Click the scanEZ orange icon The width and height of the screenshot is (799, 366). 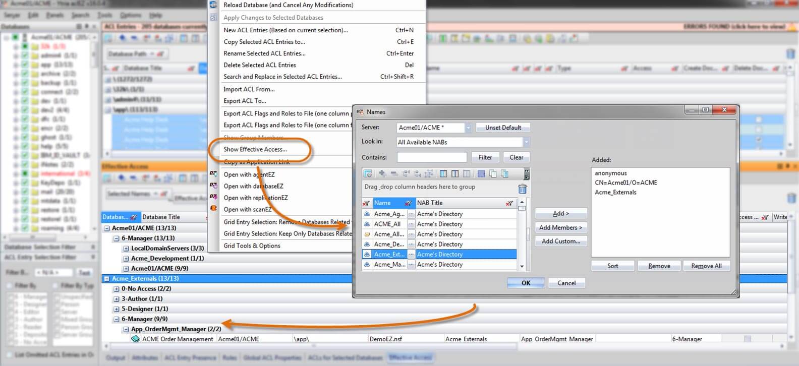(x=213, y=209)
